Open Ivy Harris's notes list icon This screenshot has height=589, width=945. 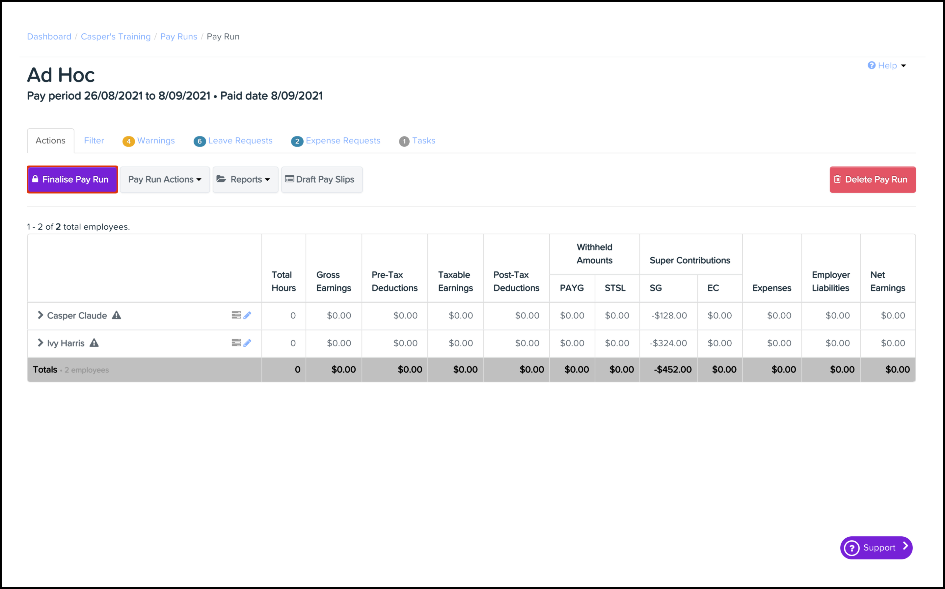click(x=236, y=343)
